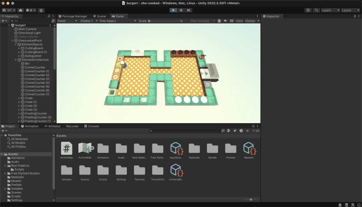The image size is (362, 207).
Task: Open the search by type filter in Project
Action: (229, 130)
